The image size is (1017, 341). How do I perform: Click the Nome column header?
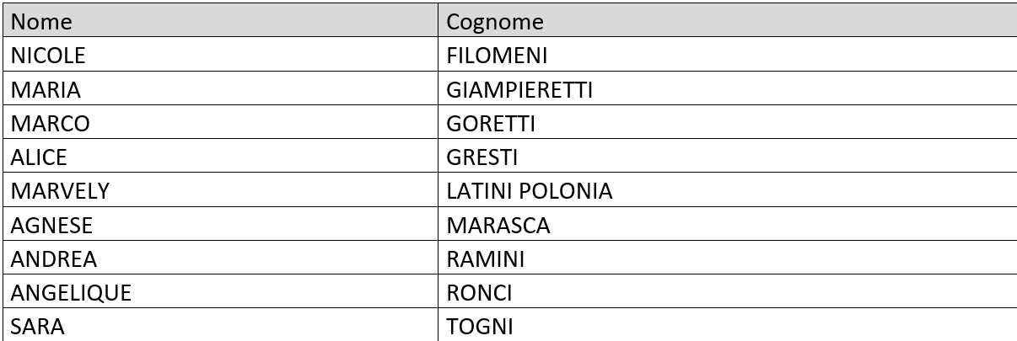click(x=41, y=21)
